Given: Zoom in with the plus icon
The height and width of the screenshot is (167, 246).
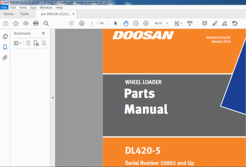Looking at the screenshot, I should (146, 23).
